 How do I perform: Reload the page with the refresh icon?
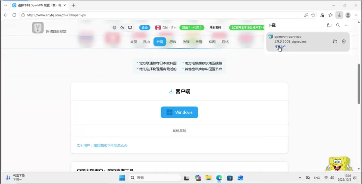(x=14, y=15)
